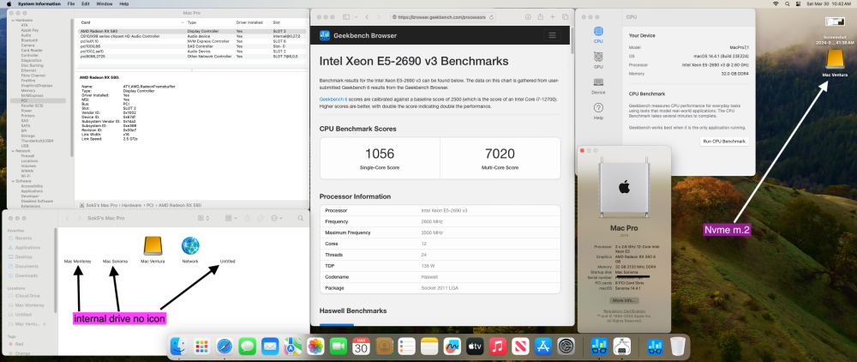Open the Edit menu

pos(86,3)
